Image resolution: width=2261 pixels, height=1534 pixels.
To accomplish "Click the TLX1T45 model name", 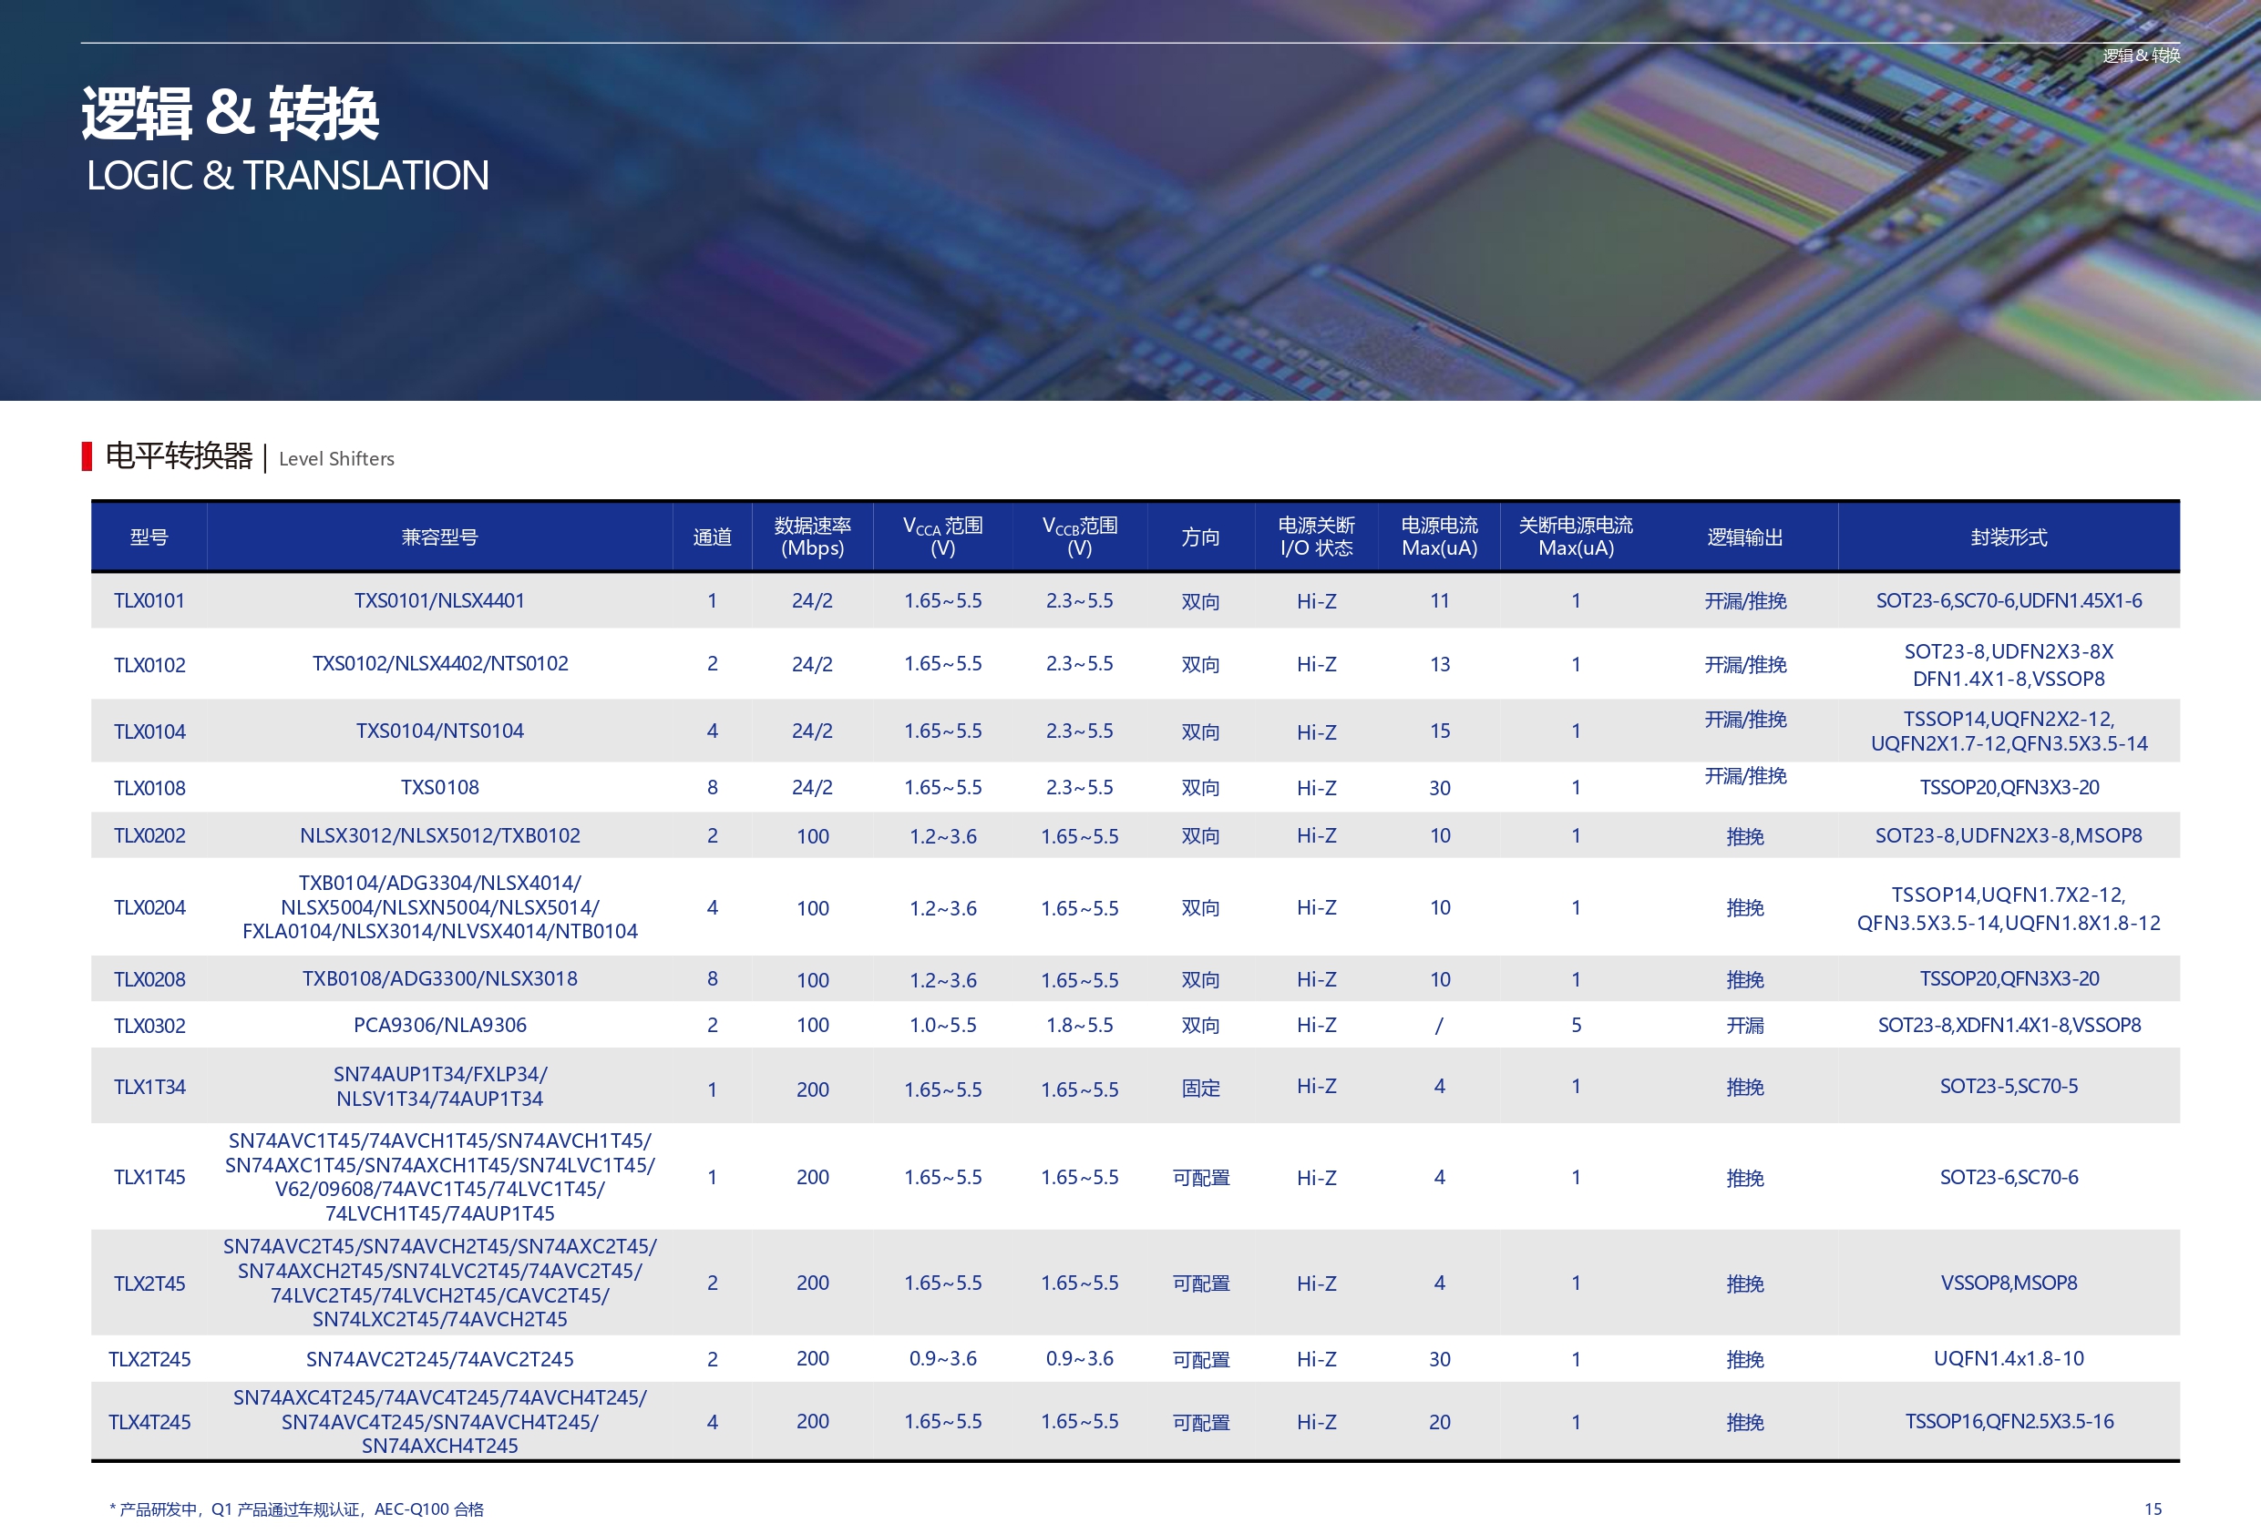I will (x=149, y=1177).
